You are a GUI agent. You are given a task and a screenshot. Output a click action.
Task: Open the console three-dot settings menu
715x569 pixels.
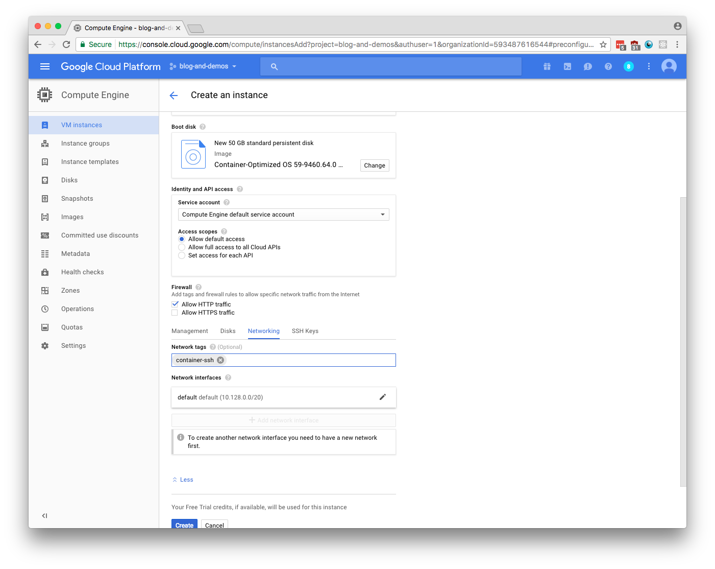point(649,66)
